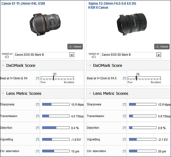The height and width of the screenshot is (157, 171).
Task: Collapse the Sigma lens Lens Metric Scores section
Action: (x=90, y=93)
